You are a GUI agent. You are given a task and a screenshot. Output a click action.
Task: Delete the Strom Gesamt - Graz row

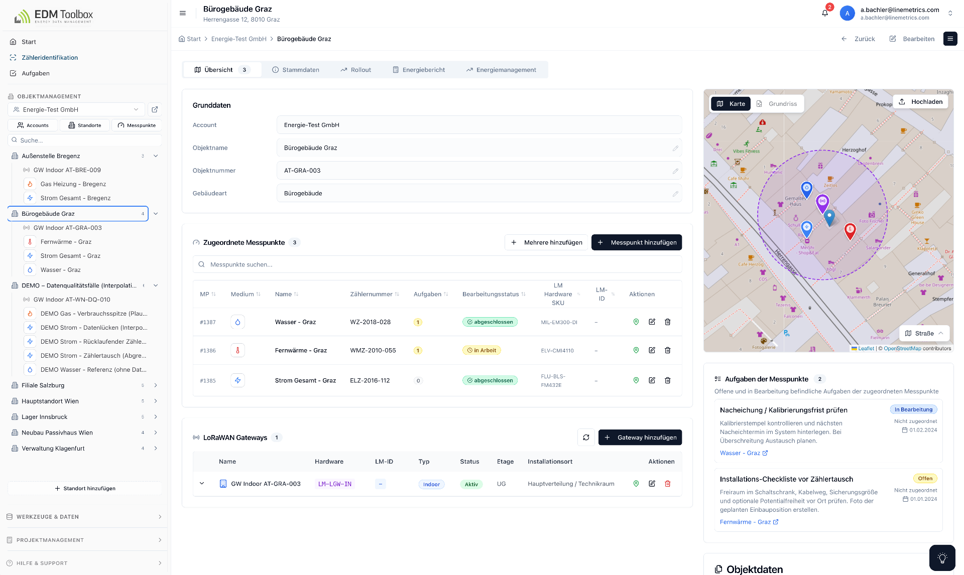pos(668,380)
